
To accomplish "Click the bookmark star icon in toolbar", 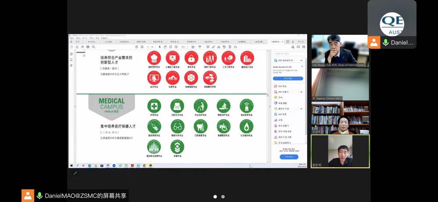I will (x=77, y=47).
